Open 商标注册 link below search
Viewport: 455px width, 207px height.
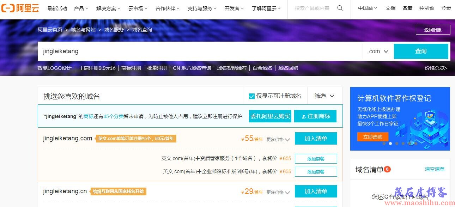coord(131,68)
